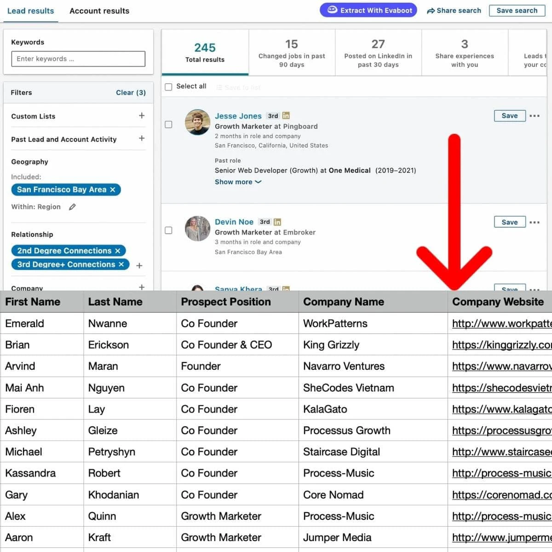The image size is (552, 552).
Task: Expand the Custom Lists filter
Action: [142, 116]
